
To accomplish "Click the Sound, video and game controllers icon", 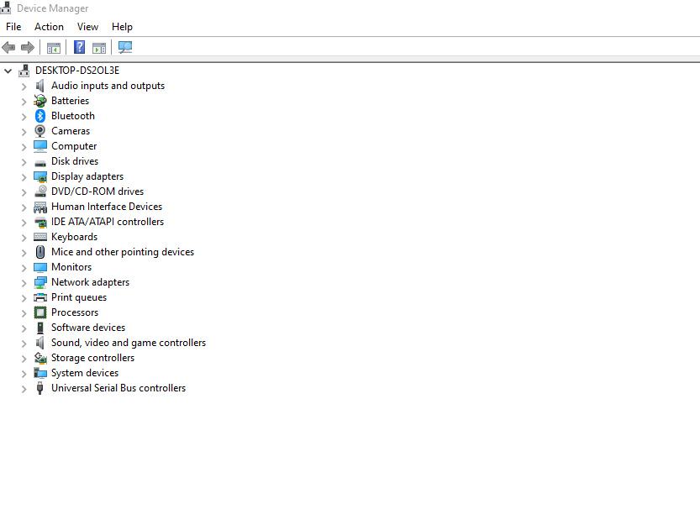I will pyautogui.click(x=40, y=343).
